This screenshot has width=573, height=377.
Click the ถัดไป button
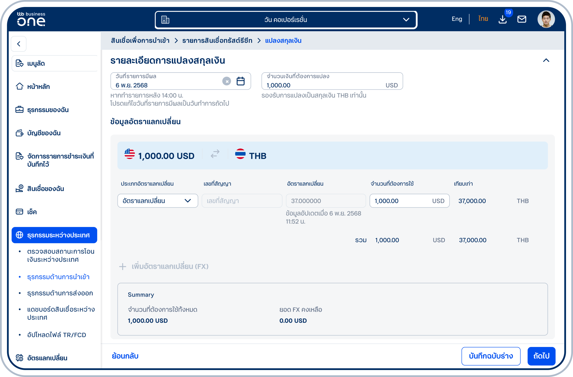coord(541,356)
